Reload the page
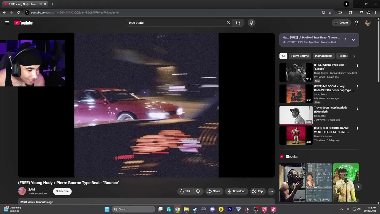 [x=18, y=12]
